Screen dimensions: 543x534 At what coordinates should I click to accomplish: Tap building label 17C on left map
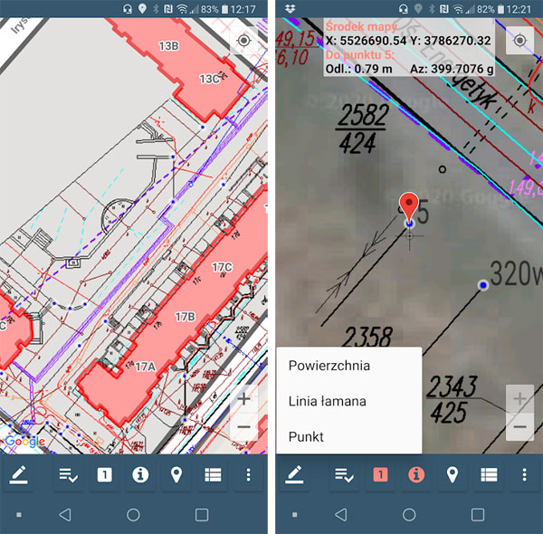222,267
